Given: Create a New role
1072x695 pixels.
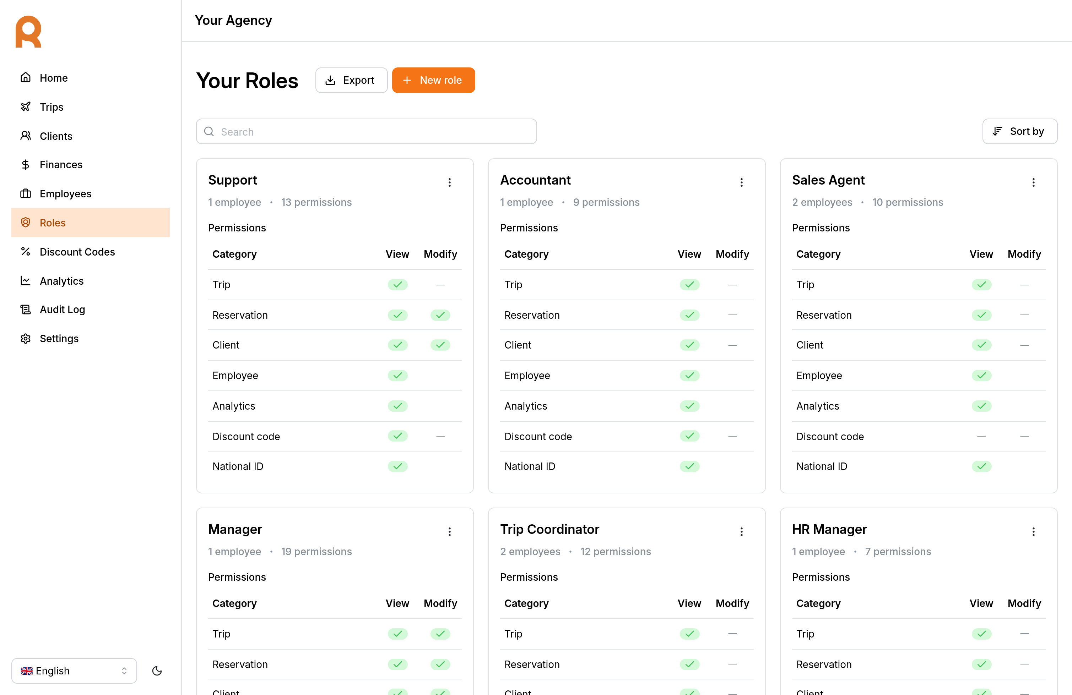Looking at the screenshot, I should 433,80.
